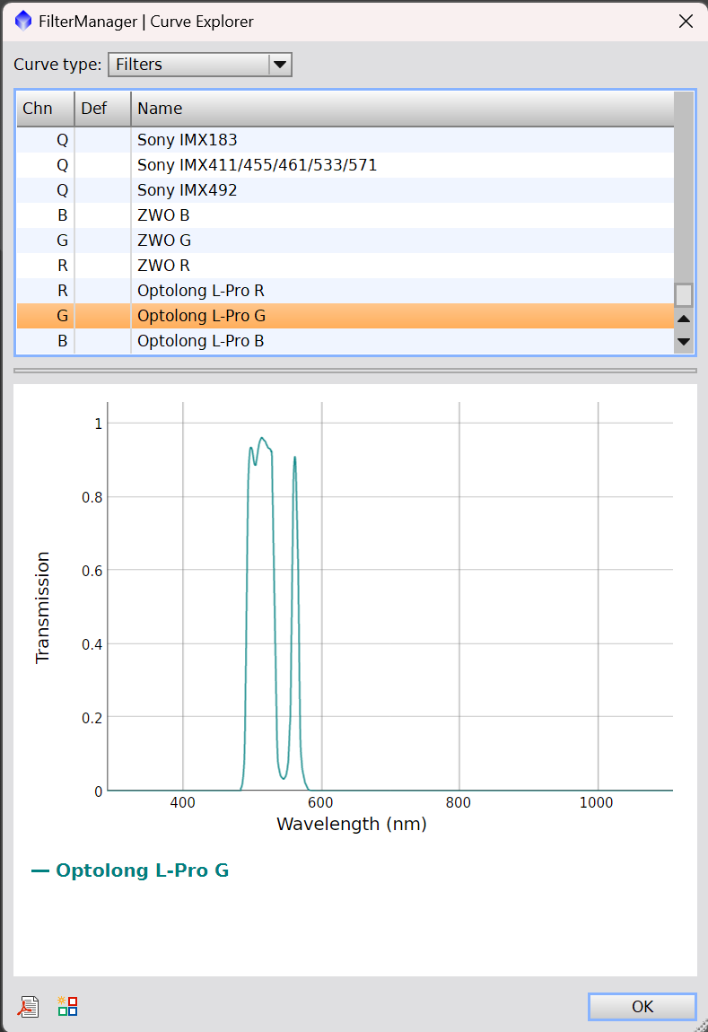The width and height of the screenshot is (708, 1032).
Task: Click the Wavelength (nm) axis label
Action: (x=352, y=824)
